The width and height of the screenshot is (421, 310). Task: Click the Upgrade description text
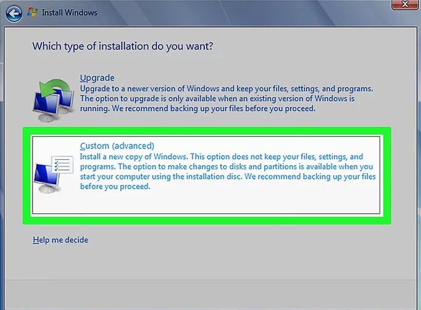click(x=227, y=99)
